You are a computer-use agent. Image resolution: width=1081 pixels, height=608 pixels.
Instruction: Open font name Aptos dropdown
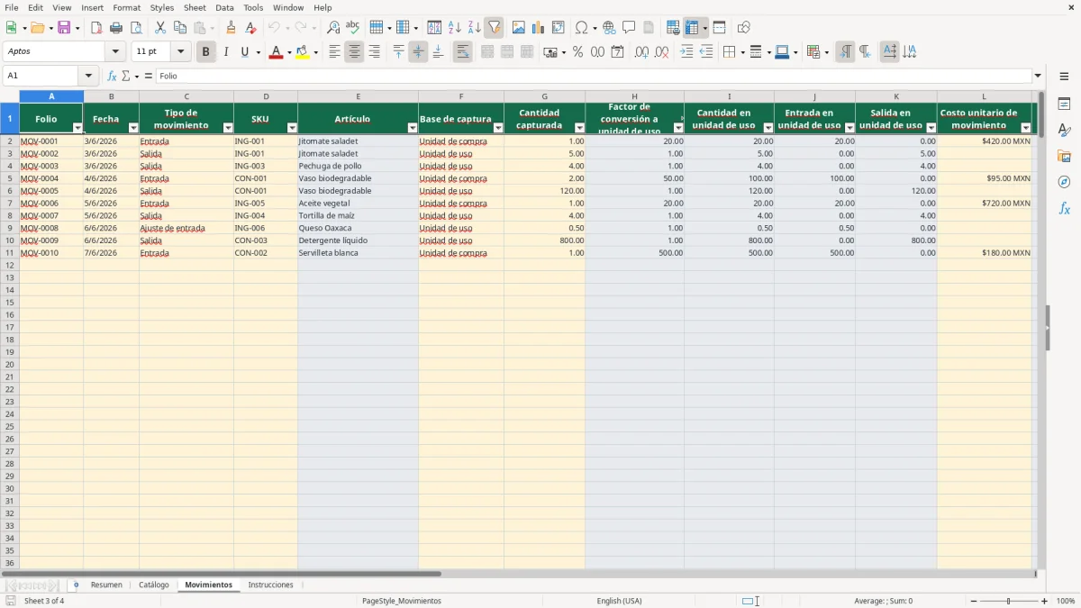point(115,52)
